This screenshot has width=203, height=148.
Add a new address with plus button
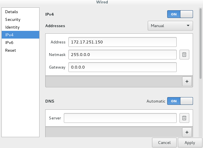(x=187, y=81)
